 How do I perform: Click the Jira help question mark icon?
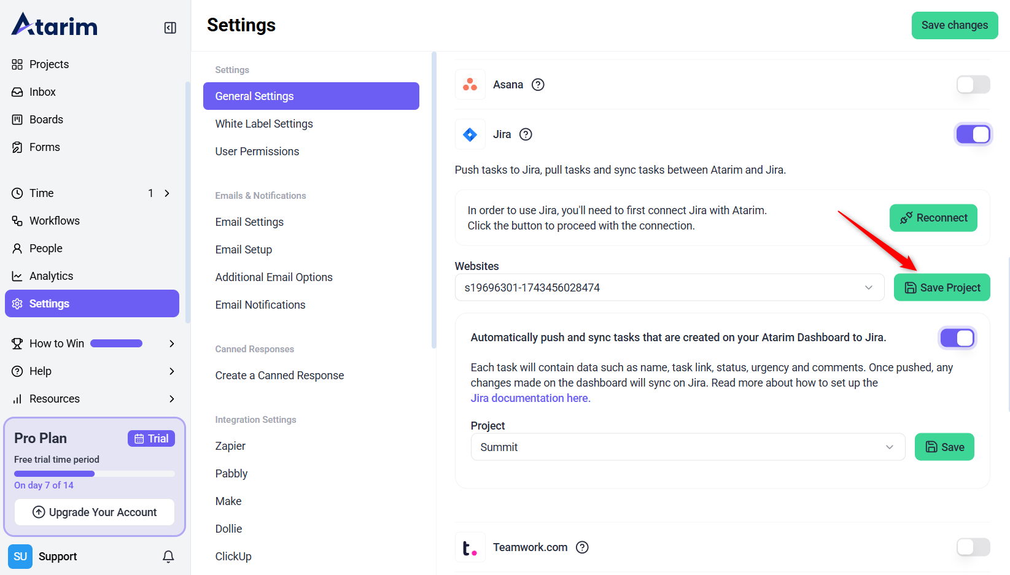(526, 134)
